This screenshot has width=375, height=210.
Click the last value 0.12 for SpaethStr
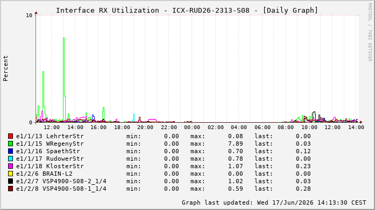click(303, 151)
